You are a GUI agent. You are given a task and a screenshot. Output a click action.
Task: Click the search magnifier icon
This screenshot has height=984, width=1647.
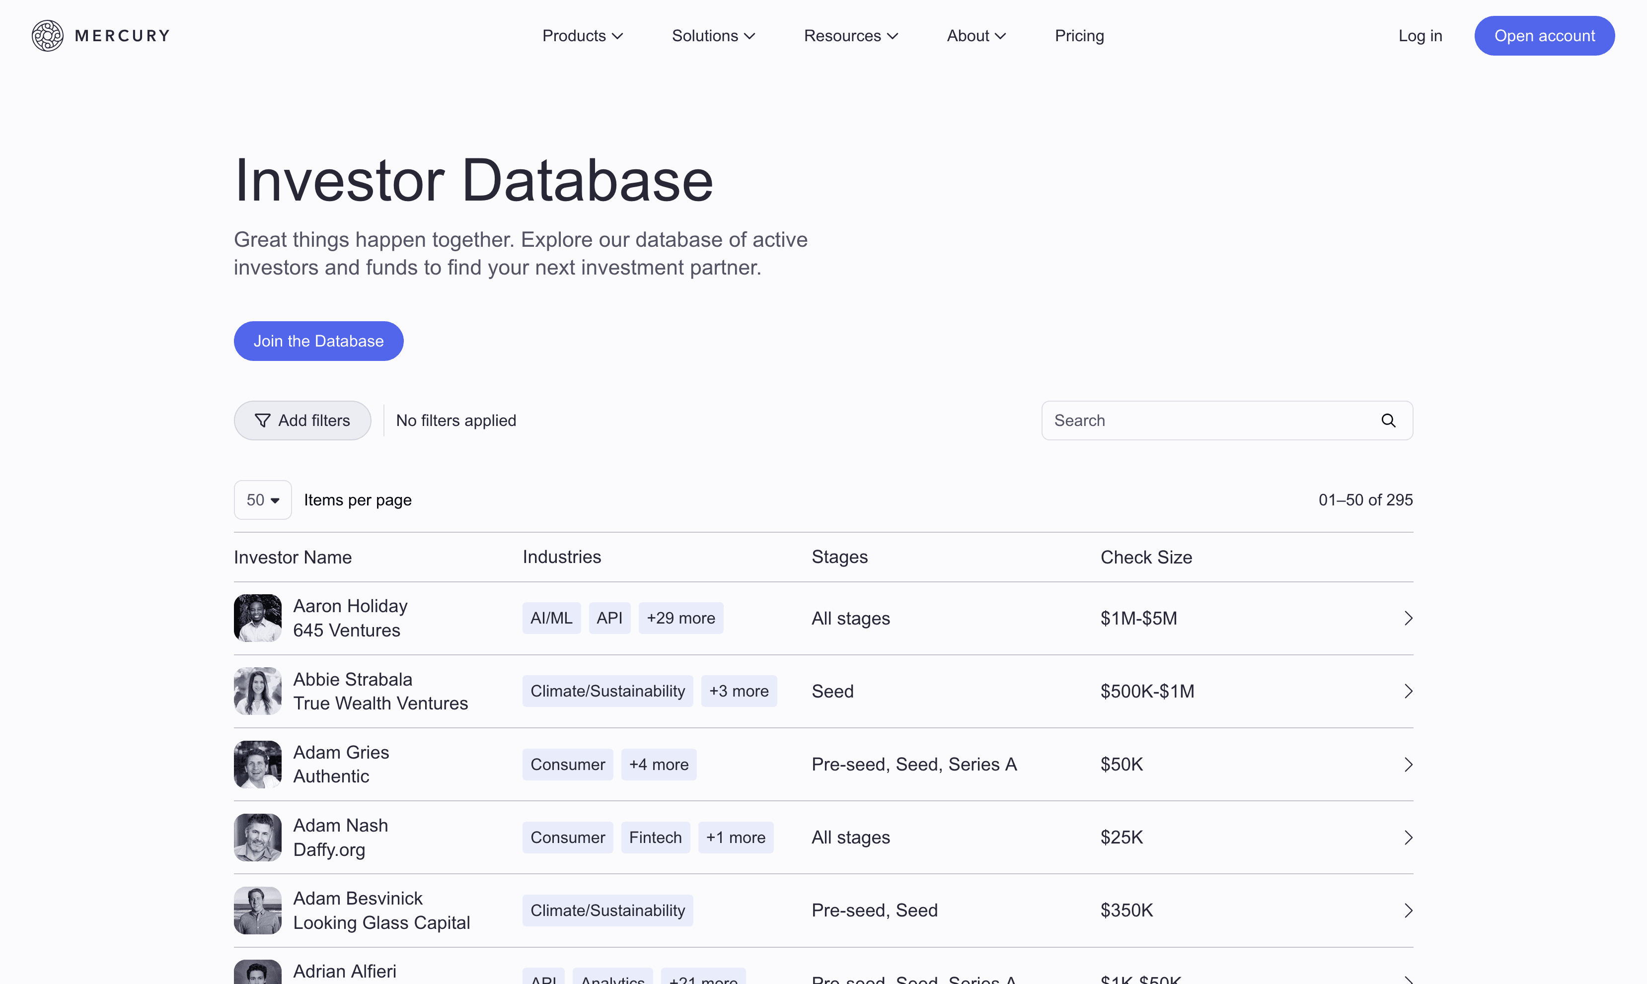point(1388,421)
